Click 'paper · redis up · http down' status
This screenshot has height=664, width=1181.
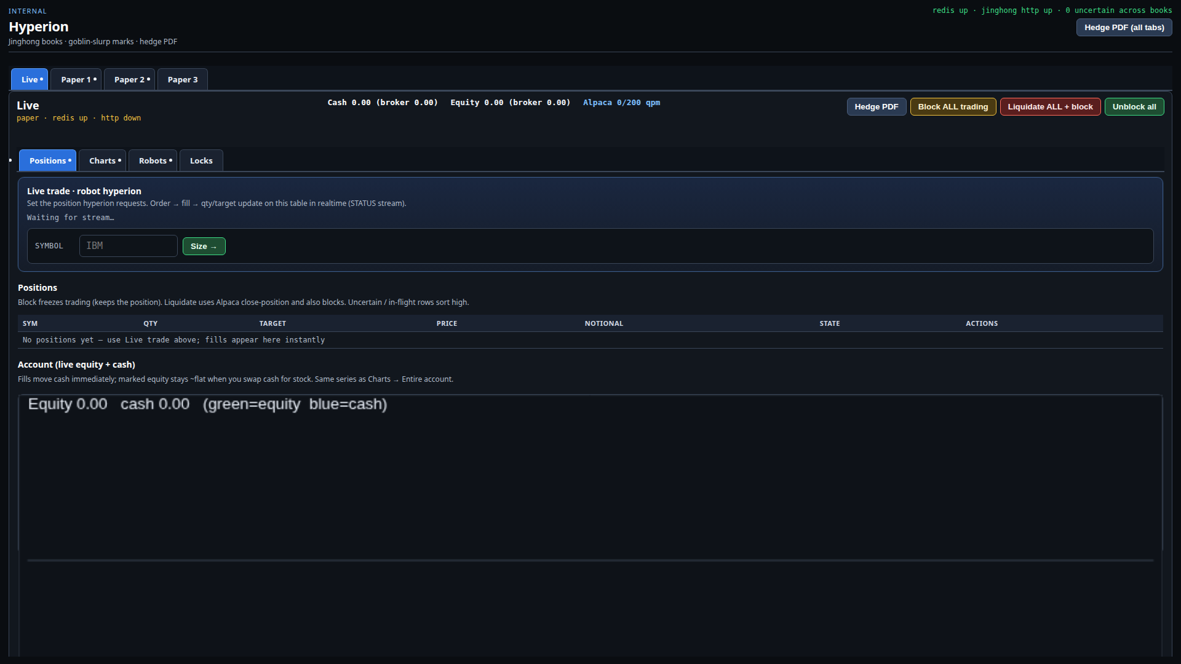79,118
